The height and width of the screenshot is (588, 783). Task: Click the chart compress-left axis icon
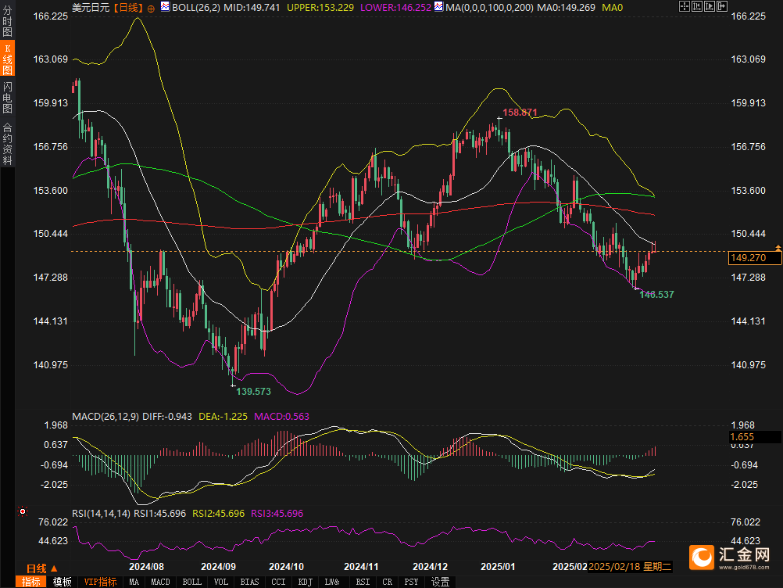point(697,6)
